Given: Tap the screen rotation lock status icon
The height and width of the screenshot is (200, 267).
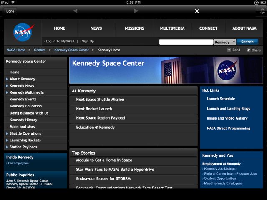Looking at the screenshot, I should (256, 2).
